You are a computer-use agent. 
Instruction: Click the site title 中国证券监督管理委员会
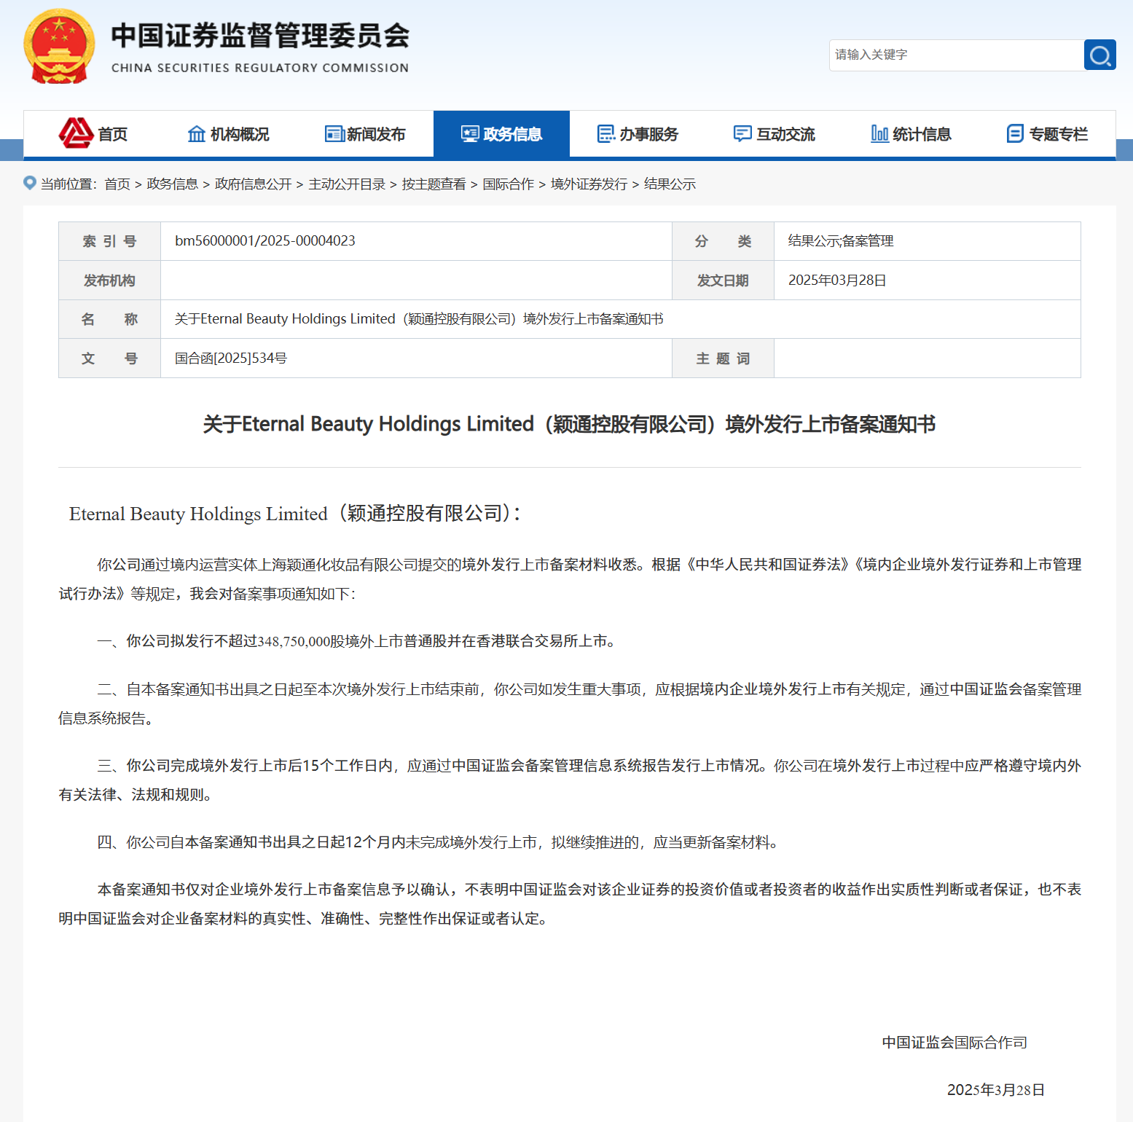click(260, 36)
